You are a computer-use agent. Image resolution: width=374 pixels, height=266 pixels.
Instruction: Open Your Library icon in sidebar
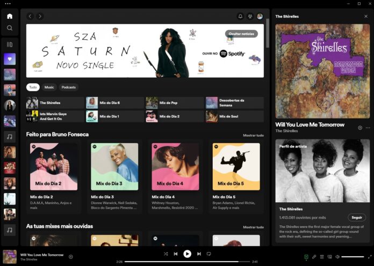click(10, 45)
